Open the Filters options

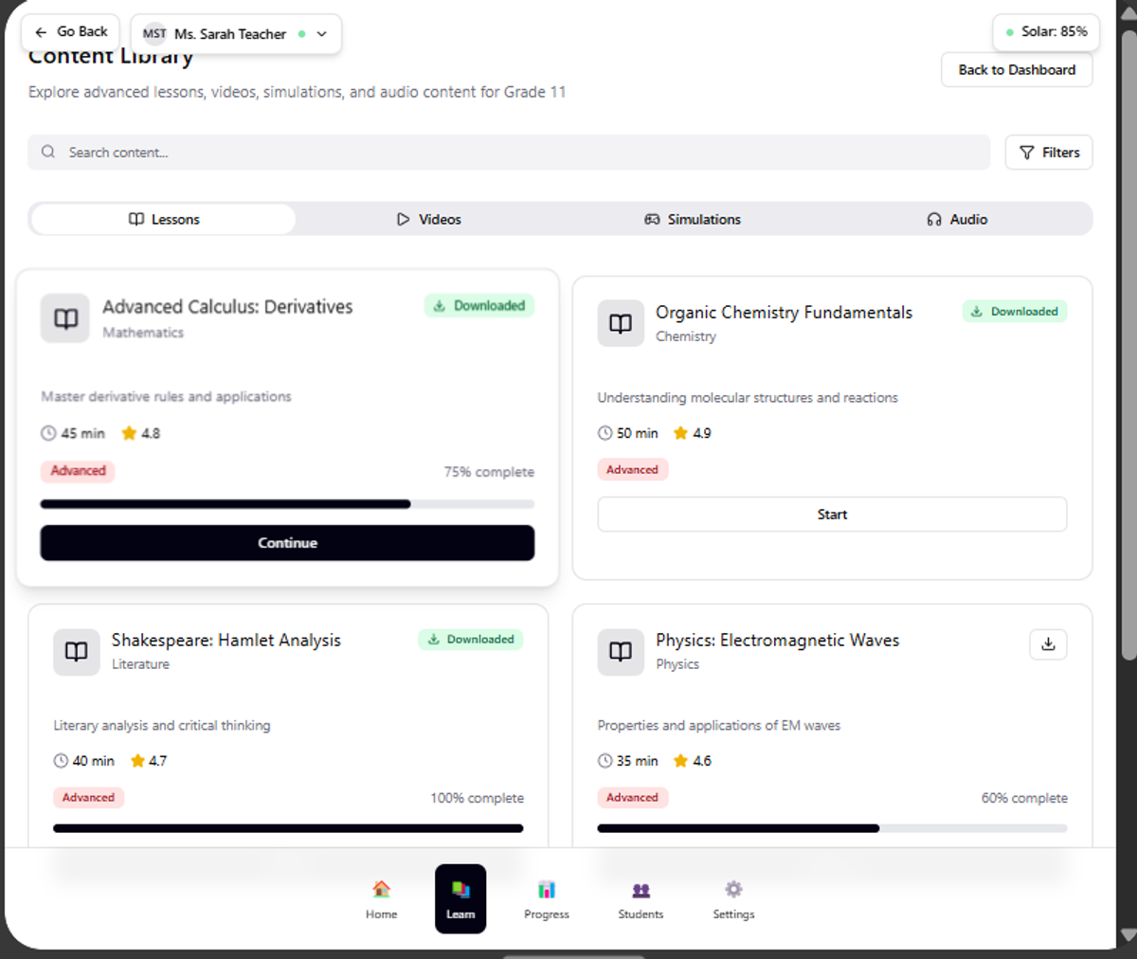[1048, 153]
